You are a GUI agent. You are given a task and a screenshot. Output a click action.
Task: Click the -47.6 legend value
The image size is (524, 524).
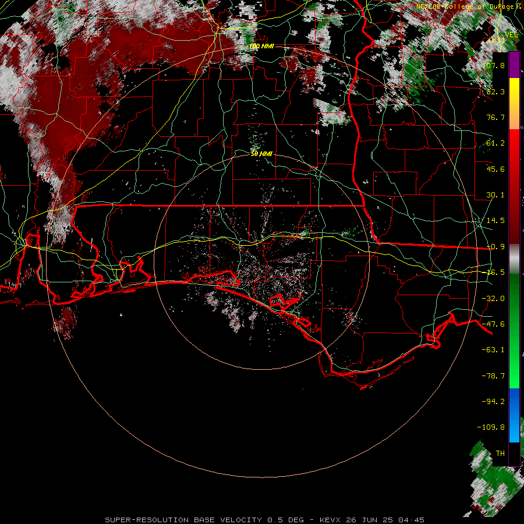494,324
